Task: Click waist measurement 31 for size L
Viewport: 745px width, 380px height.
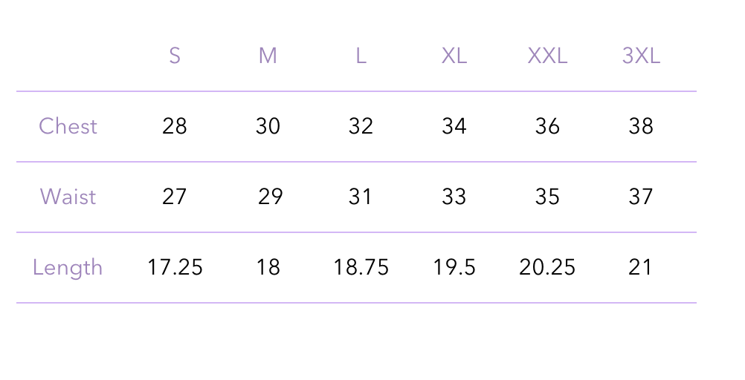Action: [361, 197]
